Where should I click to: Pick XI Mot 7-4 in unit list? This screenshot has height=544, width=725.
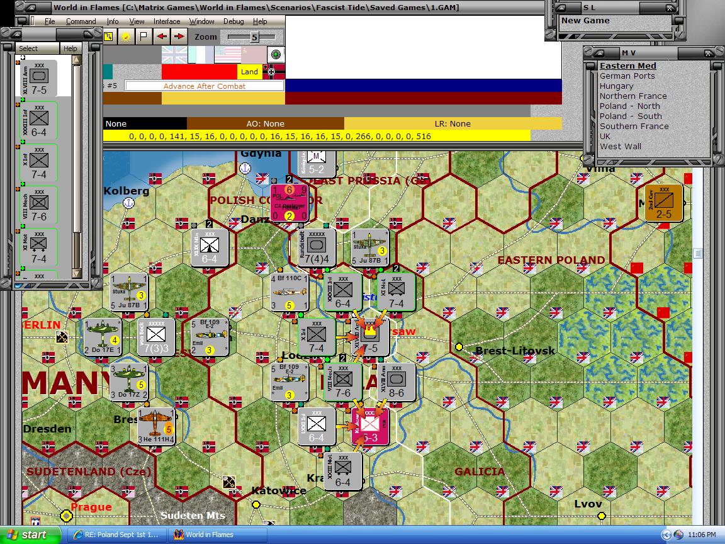(39, 247)
